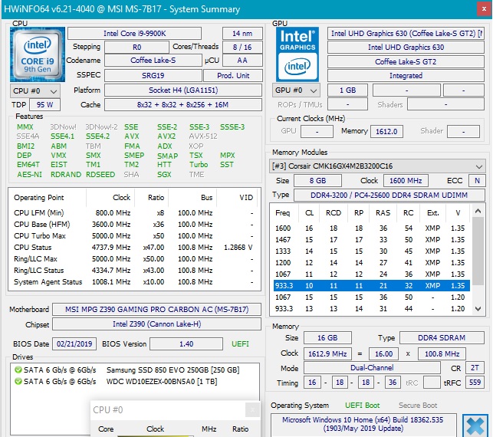Image resolution: width=493 pixels, height=437 pixels.
Task: Click the module Clock 1600 MHz field
Action: [406, 181]
